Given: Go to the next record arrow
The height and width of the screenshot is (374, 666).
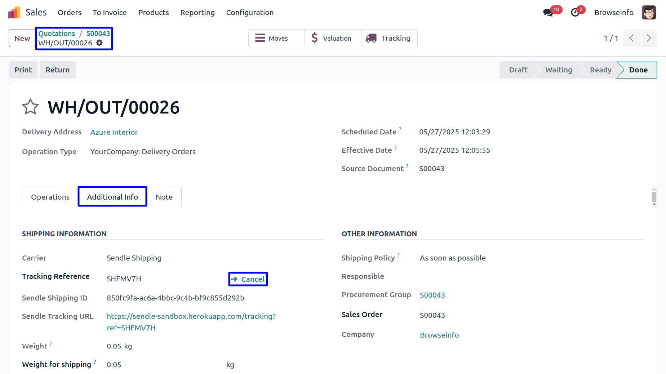Looking at the screenshot, I should (649, 38).
